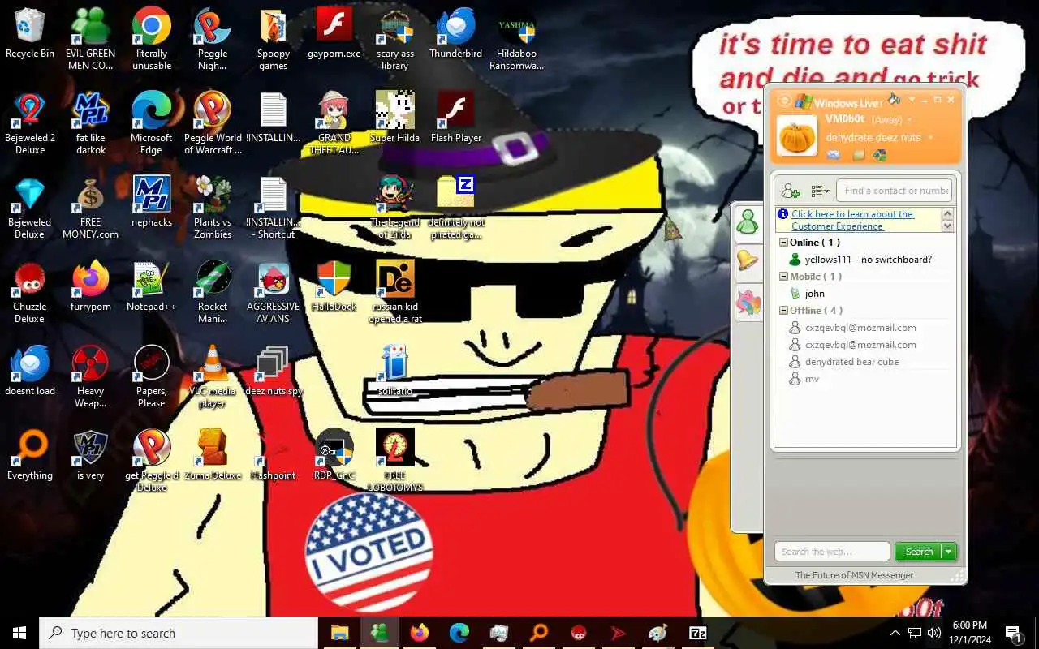Open contact list view options dropdown
This screenshot has height=649, width=1039.
tap(820, 191)
